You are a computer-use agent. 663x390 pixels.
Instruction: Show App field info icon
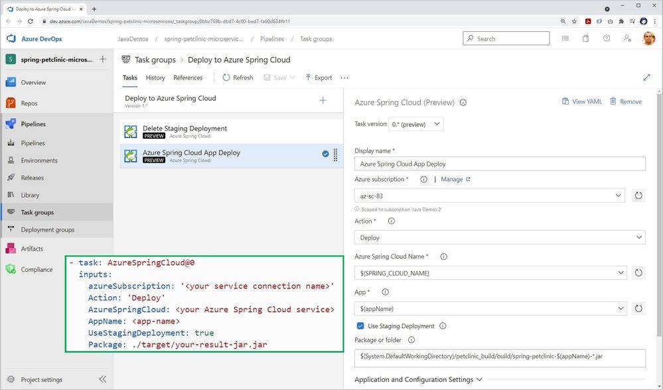385,292
